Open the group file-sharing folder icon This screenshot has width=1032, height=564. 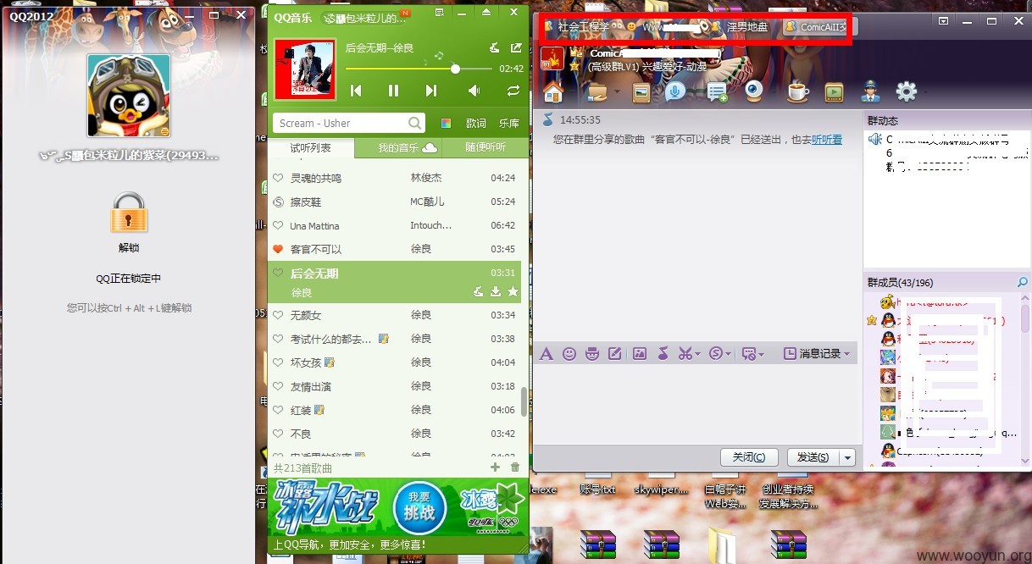tap(597, 91)
